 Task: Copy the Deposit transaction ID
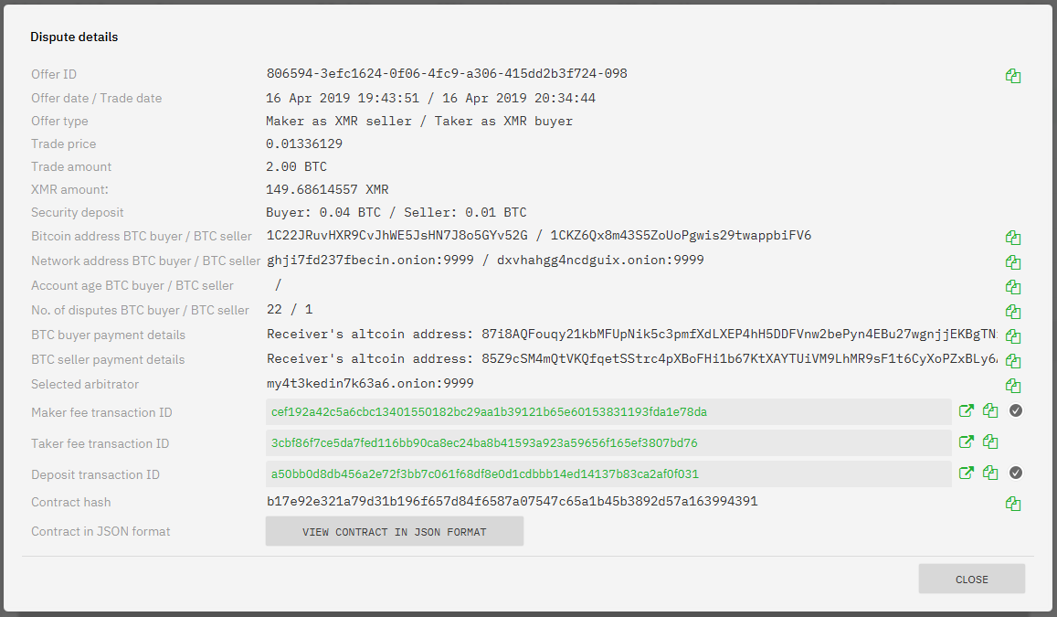(989, 473)
